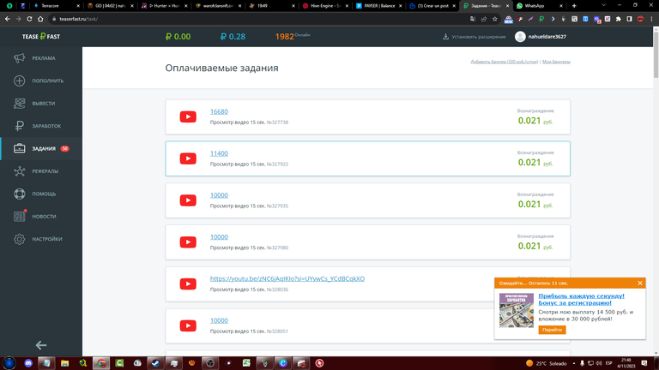Open 10000 link of task №327980

219,237
